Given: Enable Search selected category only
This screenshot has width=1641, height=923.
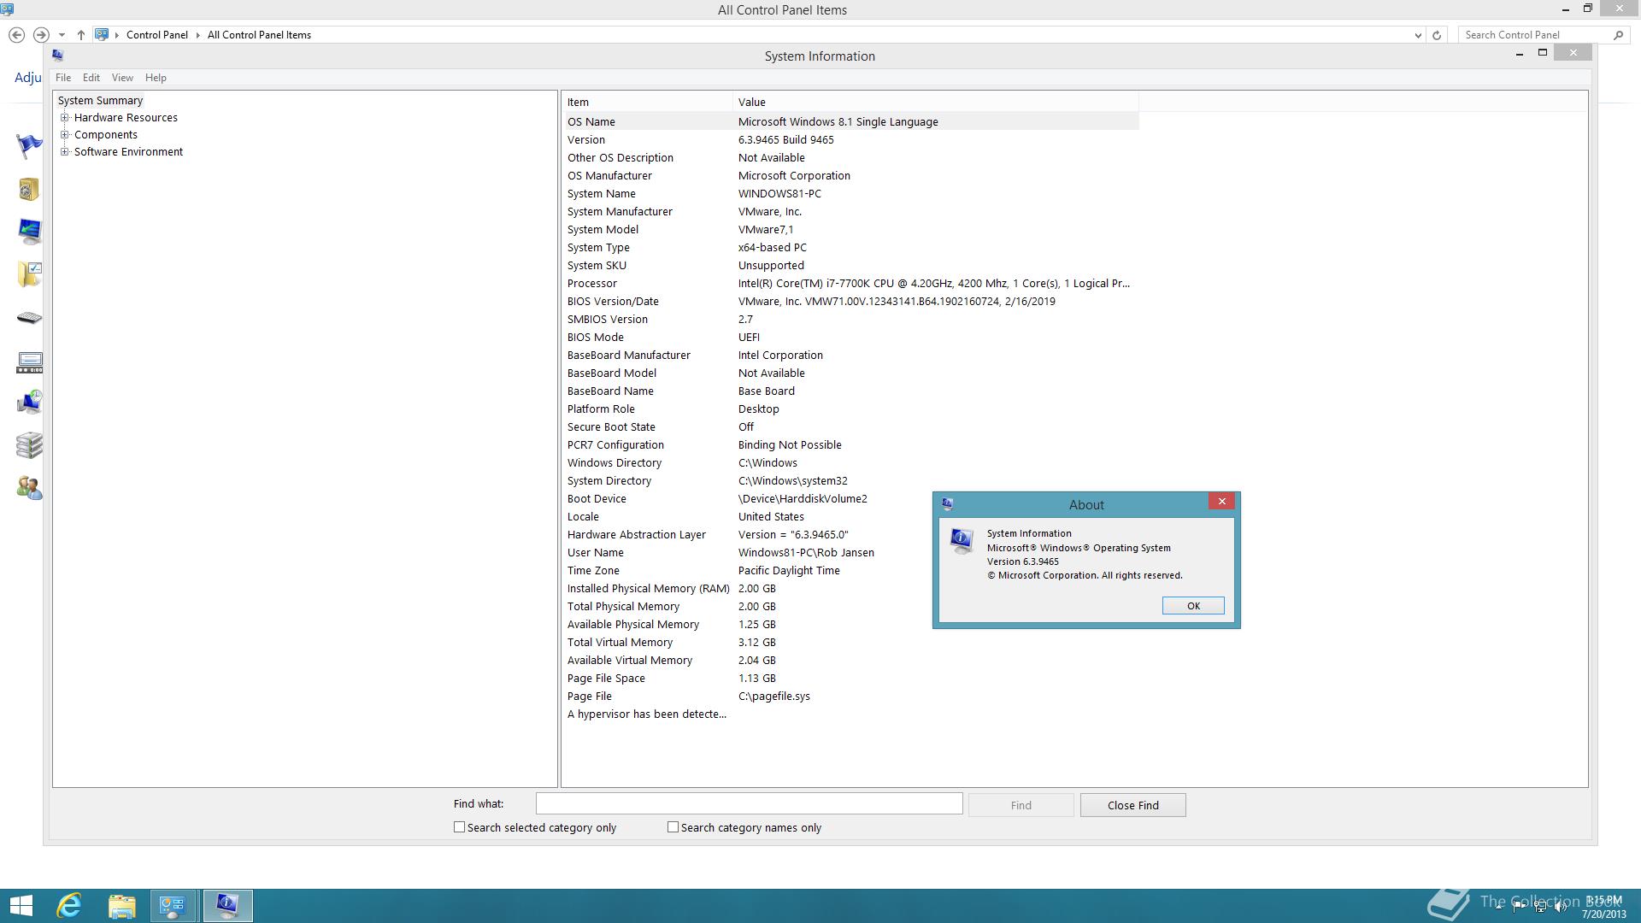Looking at the screenshot, I should click(x=460, y=827).
